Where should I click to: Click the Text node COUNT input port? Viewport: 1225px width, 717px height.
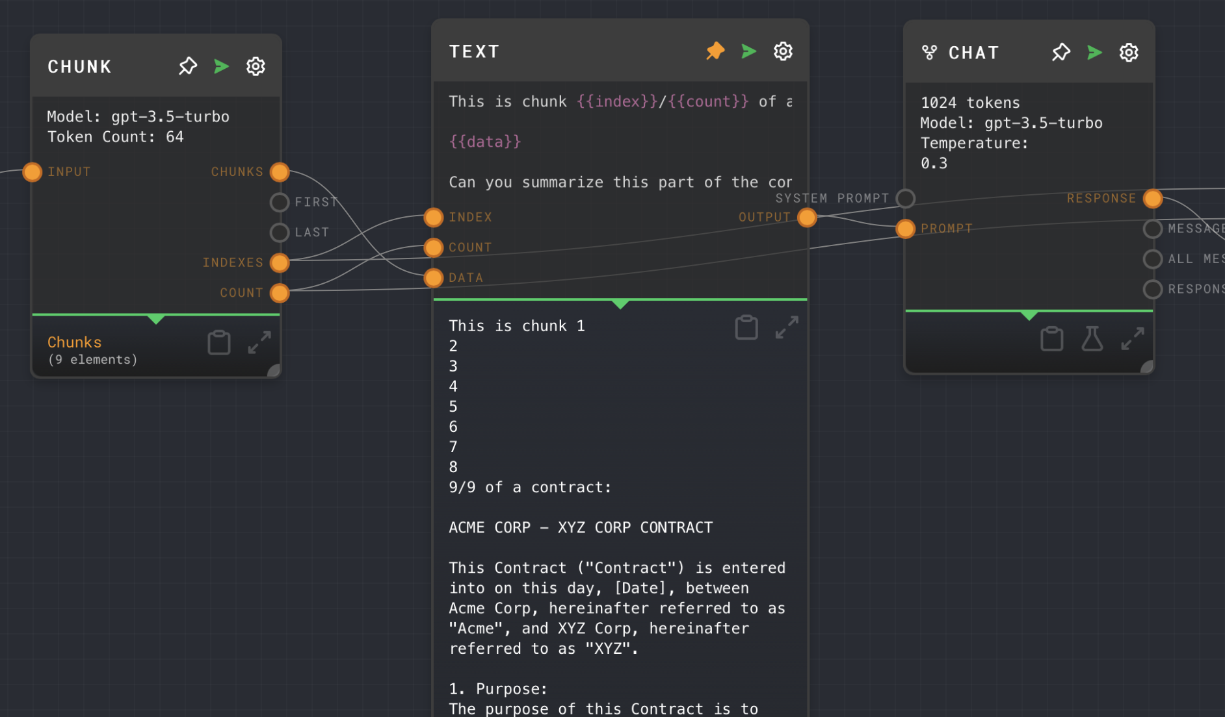(x=434, y=247)
